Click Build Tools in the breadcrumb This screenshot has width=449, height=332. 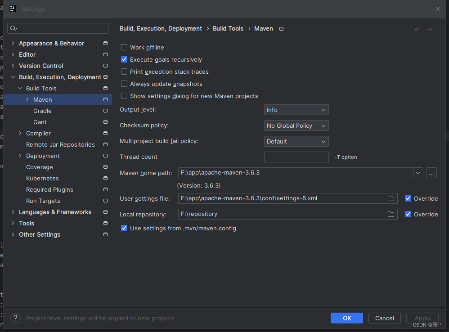[x=228, y=29]
